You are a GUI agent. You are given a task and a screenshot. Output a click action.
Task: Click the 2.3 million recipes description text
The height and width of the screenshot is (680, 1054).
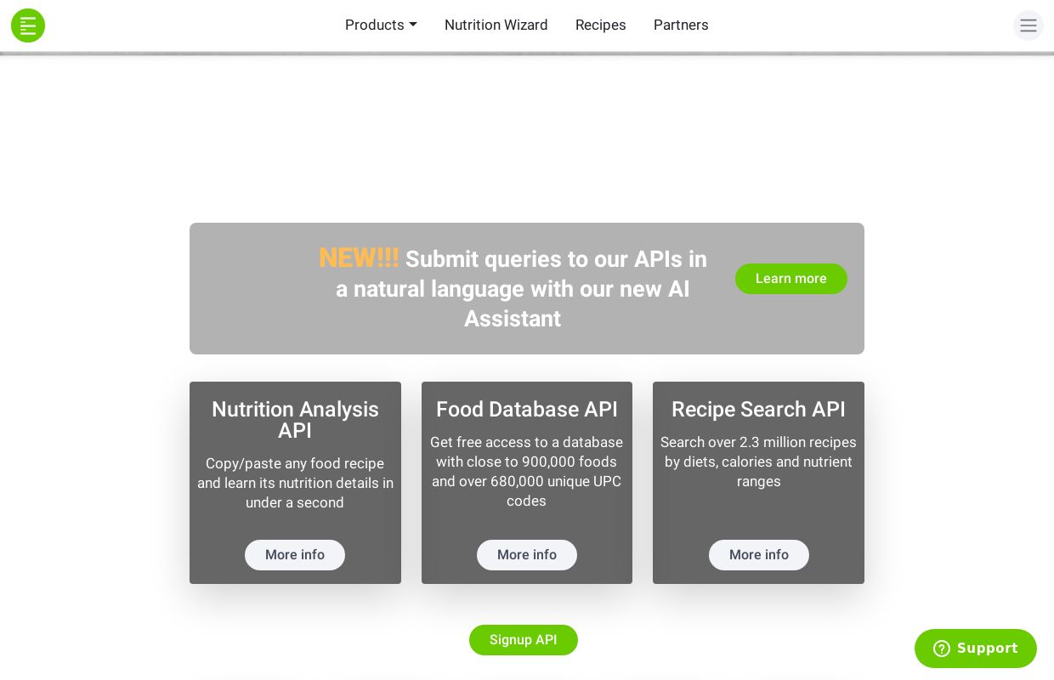coord(759,462)
